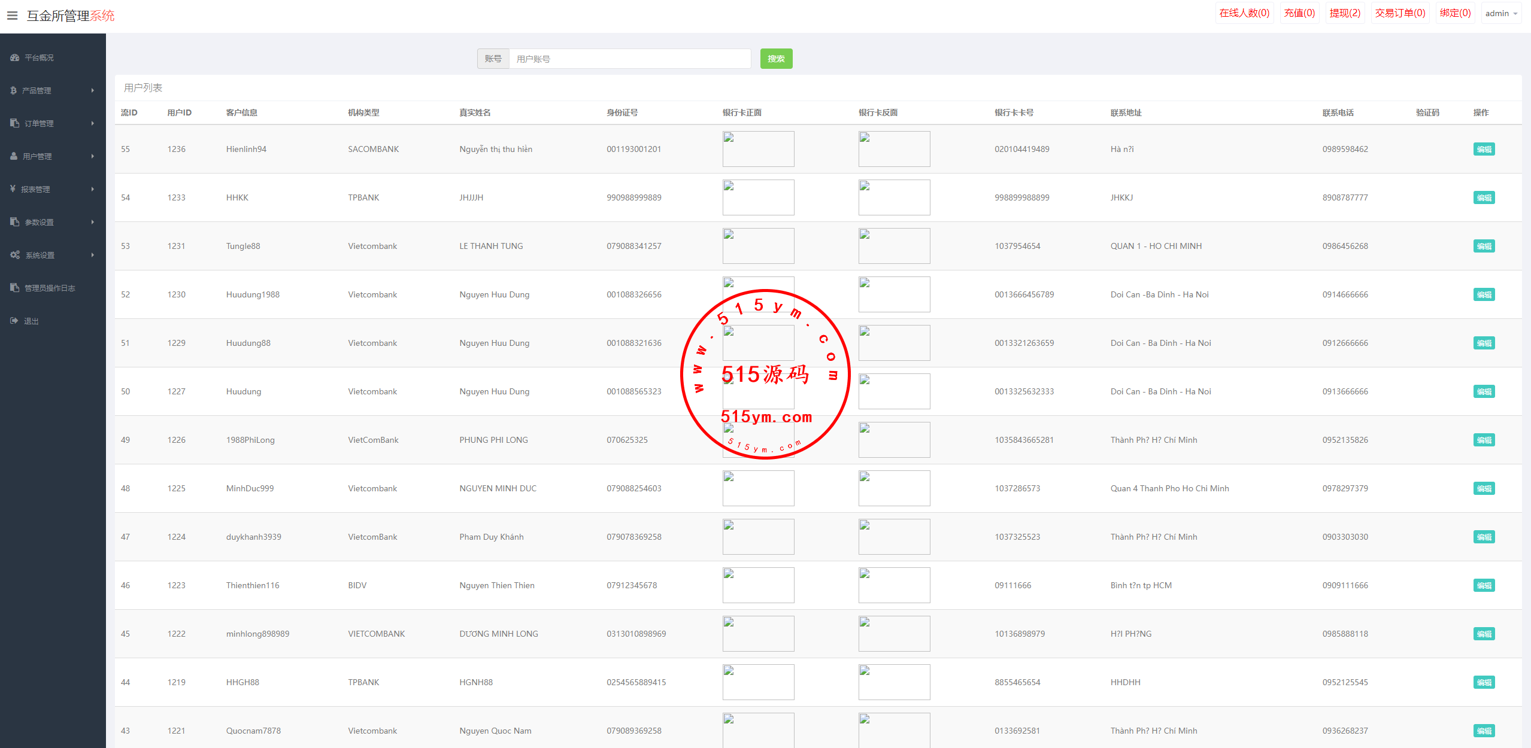Click the dashboard icon for 平台概况

pyautogui.click(x=15, y=57)
